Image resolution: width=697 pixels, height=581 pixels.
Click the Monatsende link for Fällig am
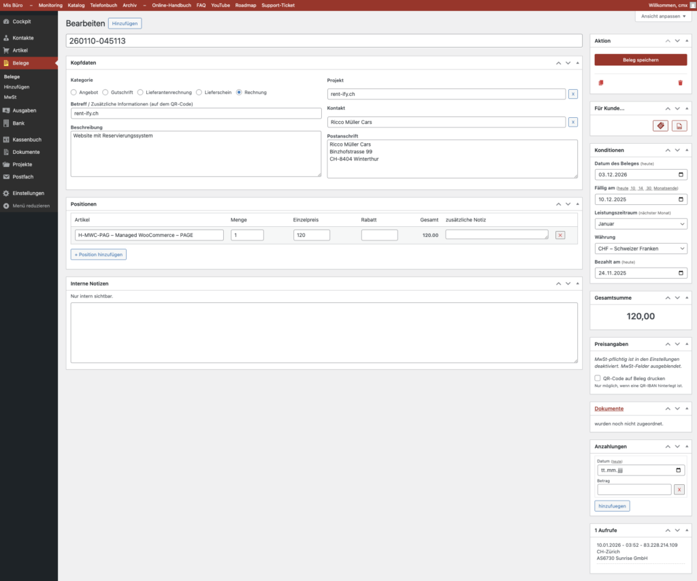coord(667,188)
